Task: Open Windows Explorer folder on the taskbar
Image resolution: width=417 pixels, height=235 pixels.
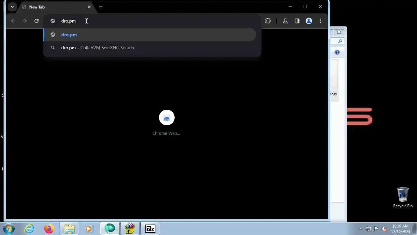Action: [x=69, y=229]
